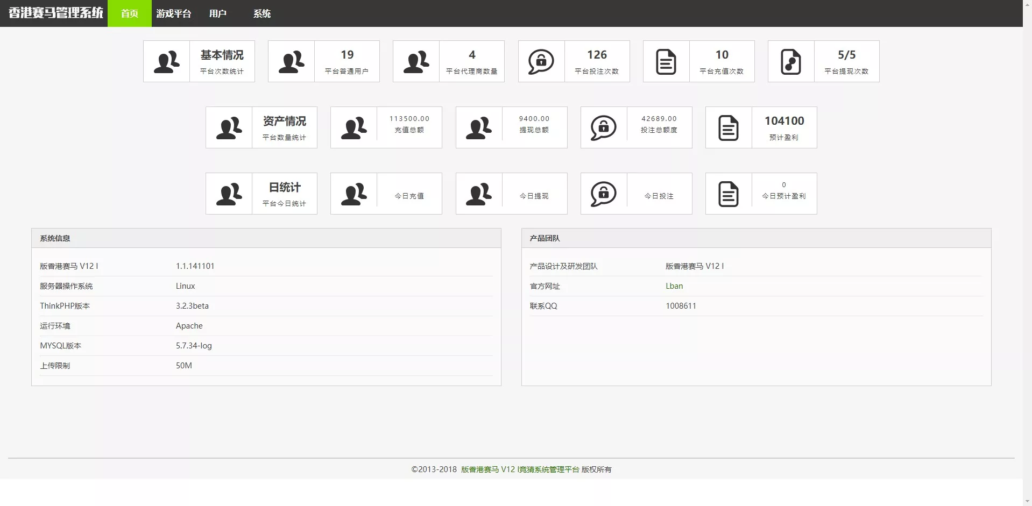
Task: Open the 用户 menu
Action: (217, 13)
